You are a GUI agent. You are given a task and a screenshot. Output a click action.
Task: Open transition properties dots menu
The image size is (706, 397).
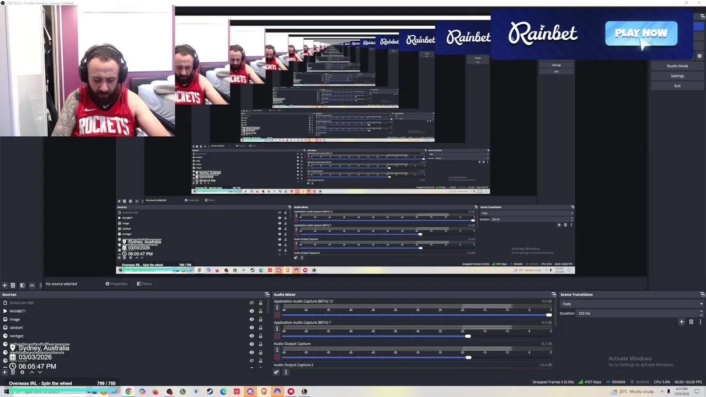700,322
